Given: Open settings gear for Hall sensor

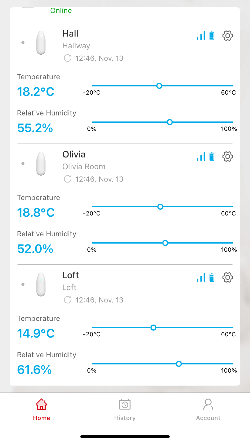Looking at the screenshot, I should tap(227, 36).
